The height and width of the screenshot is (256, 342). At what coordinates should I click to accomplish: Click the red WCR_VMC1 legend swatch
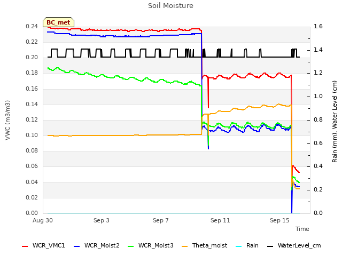coord(25,246)
